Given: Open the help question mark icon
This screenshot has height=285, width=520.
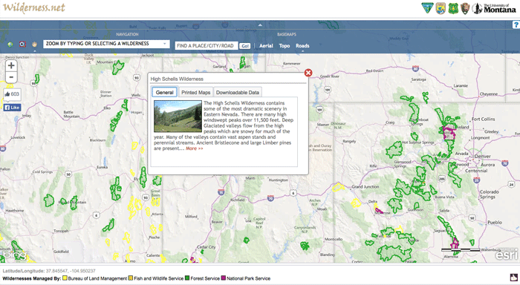Looking at the screenshot, I should click(516, 24).
